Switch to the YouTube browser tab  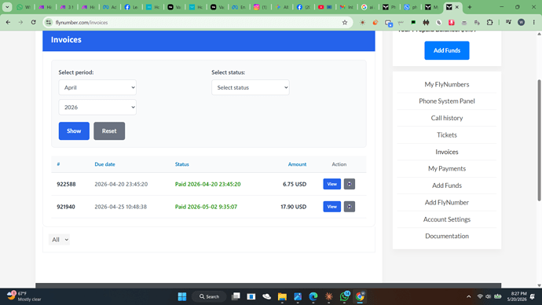coord(324,7)
